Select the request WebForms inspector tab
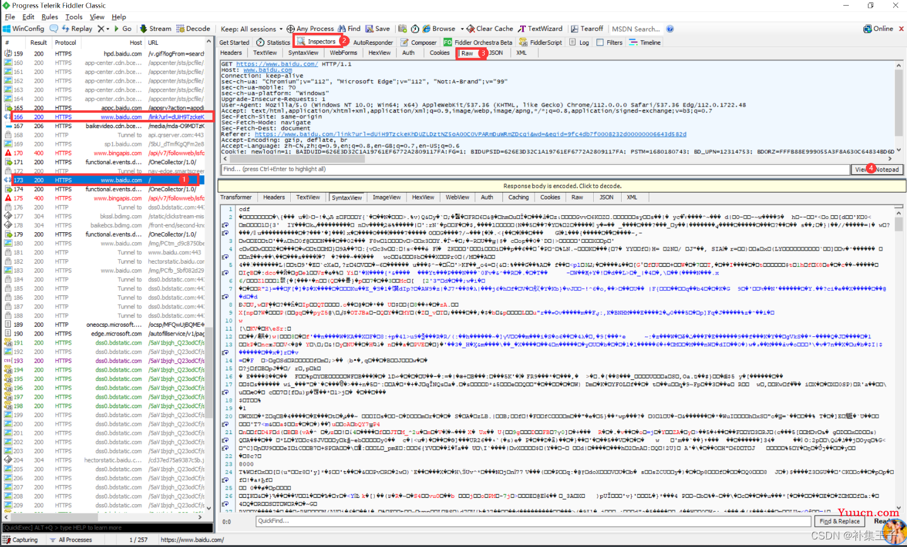 [x=343, y=53]
